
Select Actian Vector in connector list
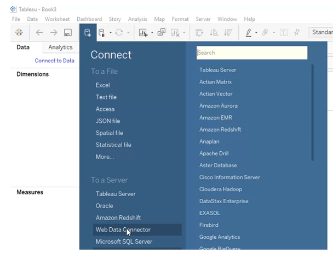tap(216, 94)
